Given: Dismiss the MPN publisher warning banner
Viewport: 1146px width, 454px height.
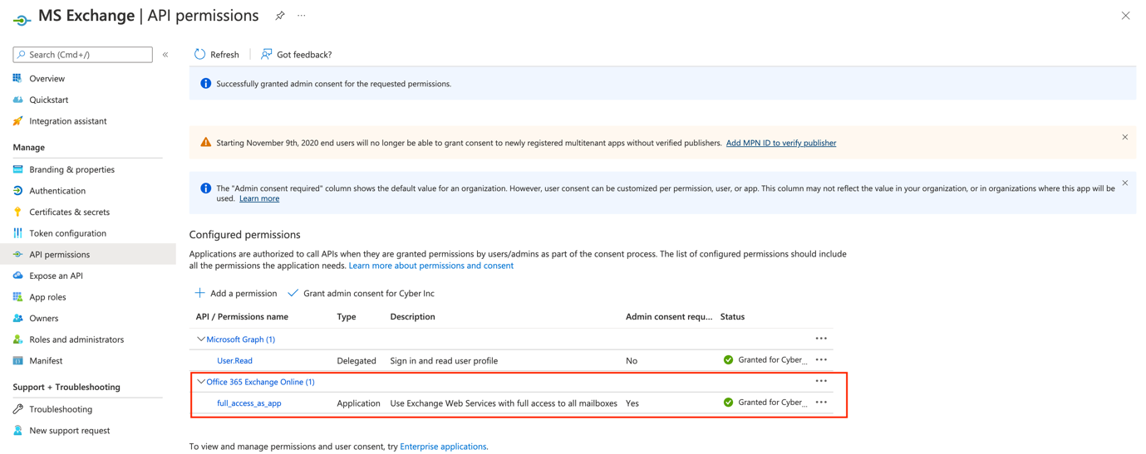Looking at the screenshot, I should [x=1124, y=137].
